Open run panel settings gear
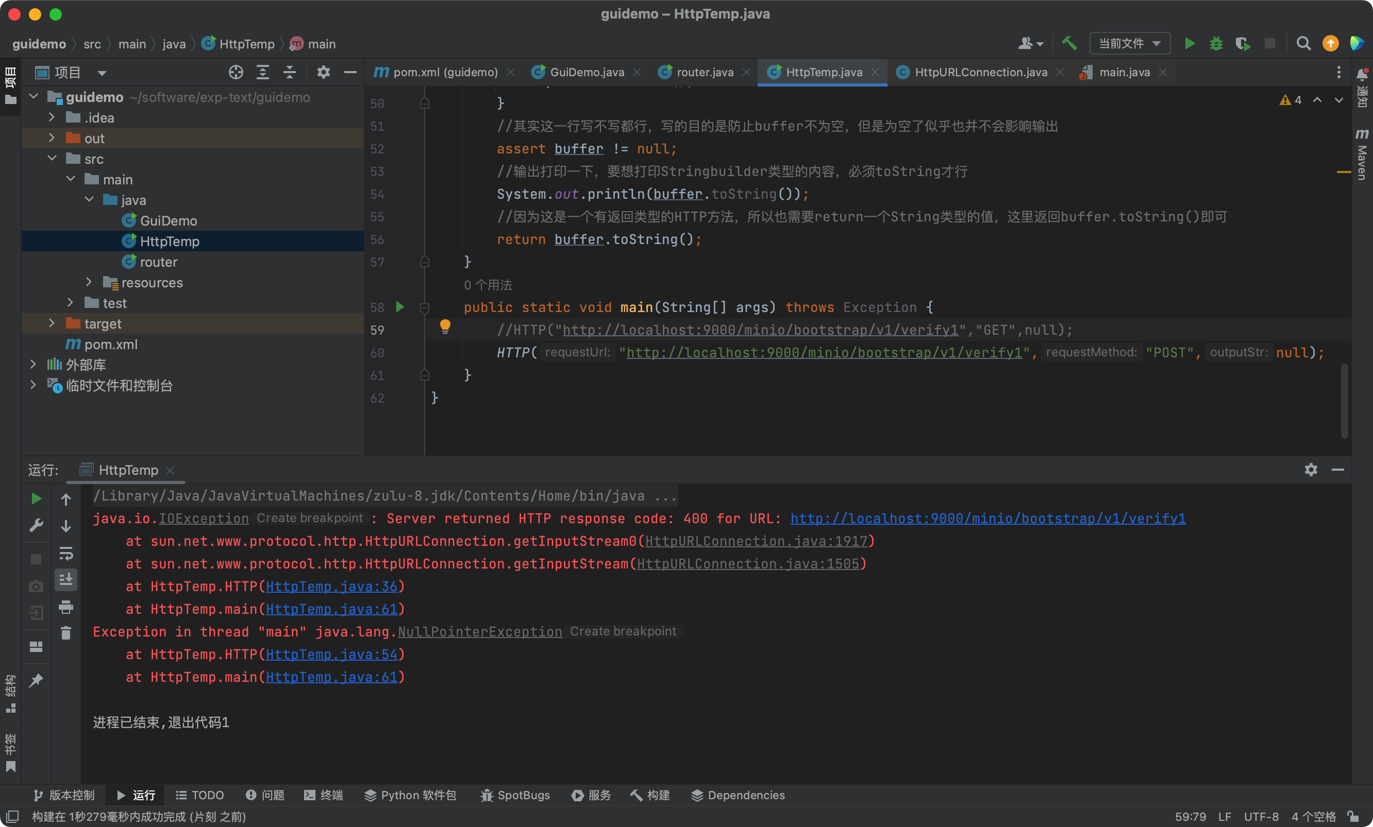This screenshot has height=827, width=1373. coord(1311,470)
